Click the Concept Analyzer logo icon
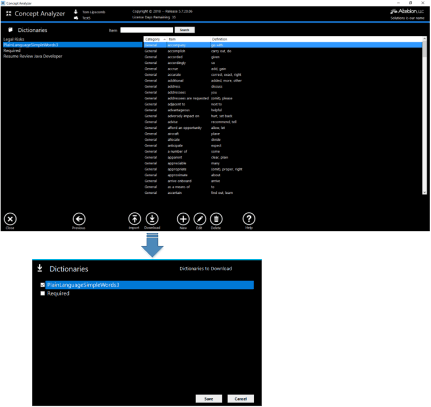Viewport: 431px width, 407px height. click(x=9, y=13)
